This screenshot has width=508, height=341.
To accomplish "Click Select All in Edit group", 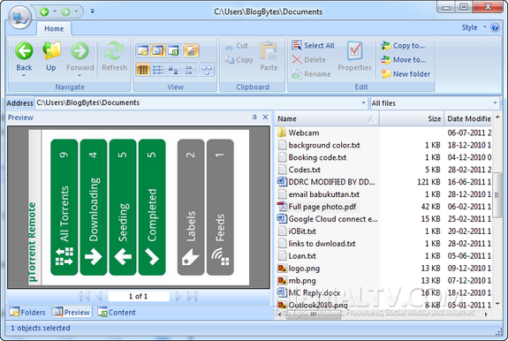I will (313, 45).
